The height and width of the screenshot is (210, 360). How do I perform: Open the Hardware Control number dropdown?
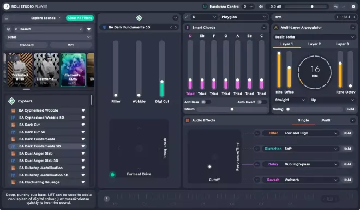(248, 7)
